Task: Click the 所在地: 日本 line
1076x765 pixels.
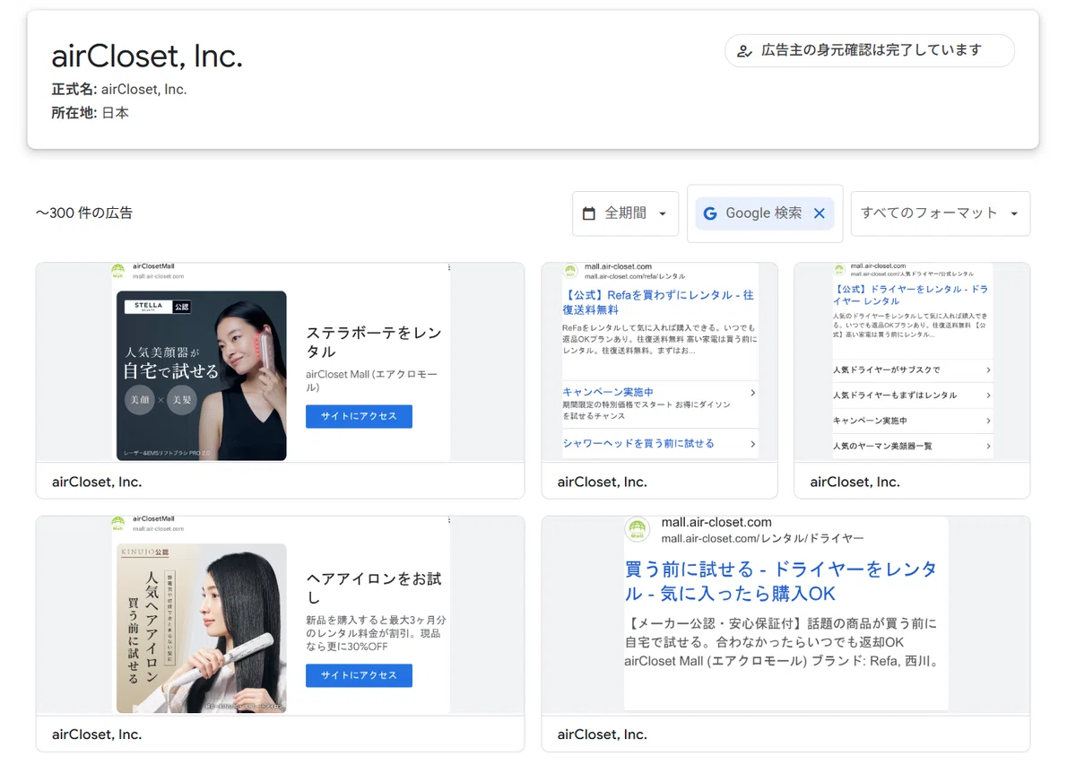Action: point(91,113)
